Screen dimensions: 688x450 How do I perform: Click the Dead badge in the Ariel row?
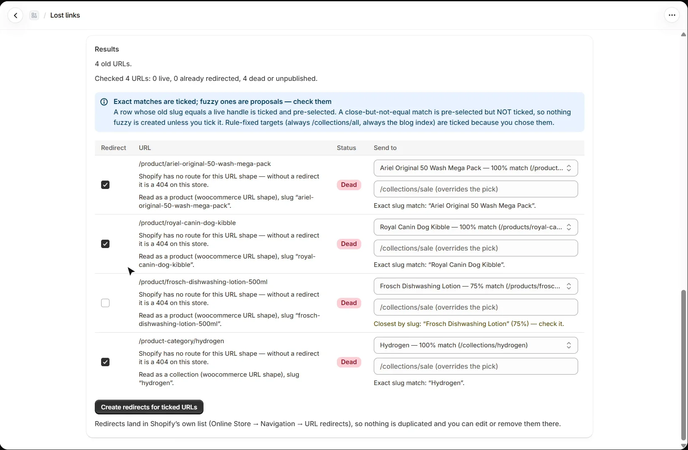[x=349, y=185]
